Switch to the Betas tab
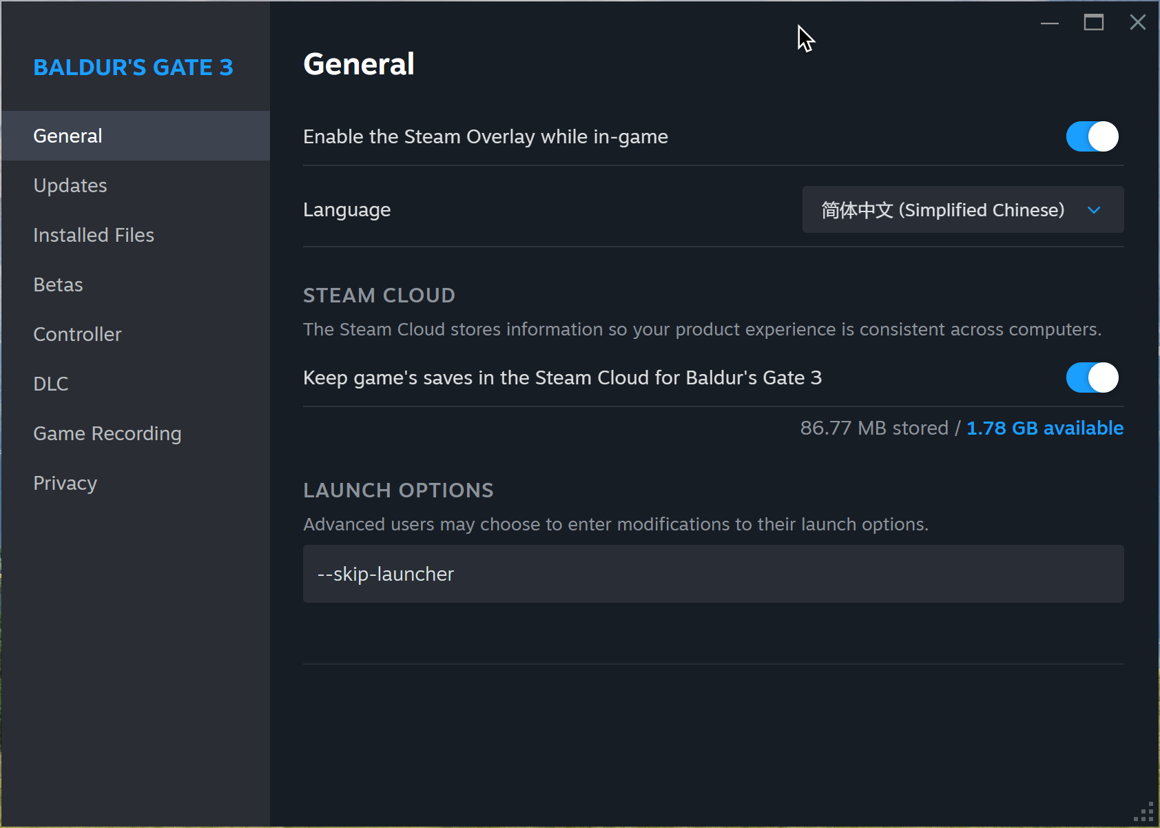The width and height of the screenshot is (1160, 828). pyautogui.click(x=136, y=284)
